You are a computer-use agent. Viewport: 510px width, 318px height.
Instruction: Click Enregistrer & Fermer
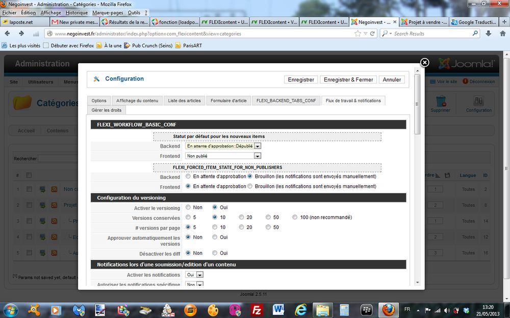pyautogui.click(x=348, y=79)
